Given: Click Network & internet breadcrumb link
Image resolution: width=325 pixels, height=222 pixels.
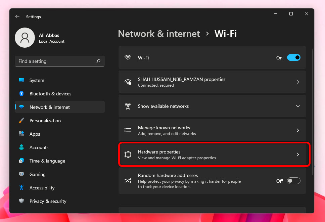Looking at the screenshot, I should 159,34.
